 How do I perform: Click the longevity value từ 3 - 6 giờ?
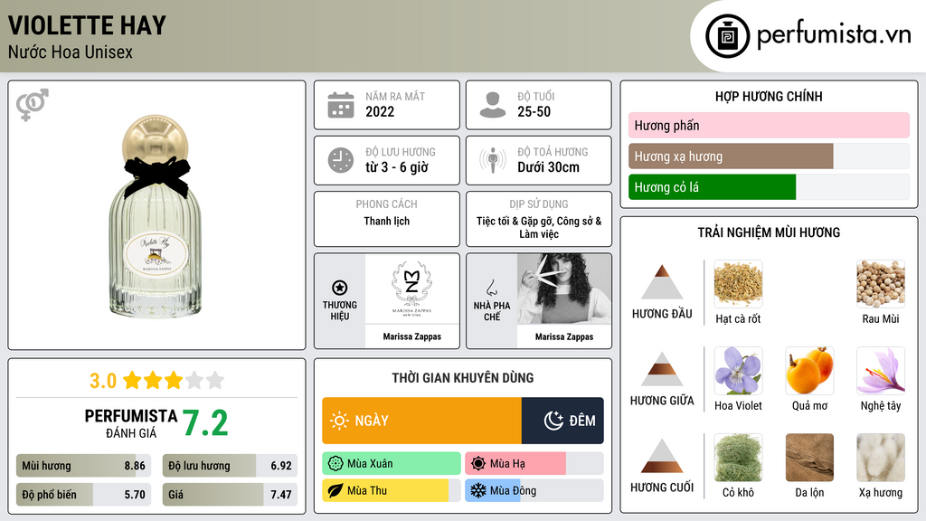[397, 167]
